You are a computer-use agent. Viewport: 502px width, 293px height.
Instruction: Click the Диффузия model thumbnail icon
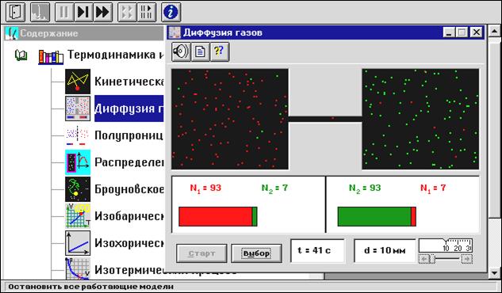(78, 108)
